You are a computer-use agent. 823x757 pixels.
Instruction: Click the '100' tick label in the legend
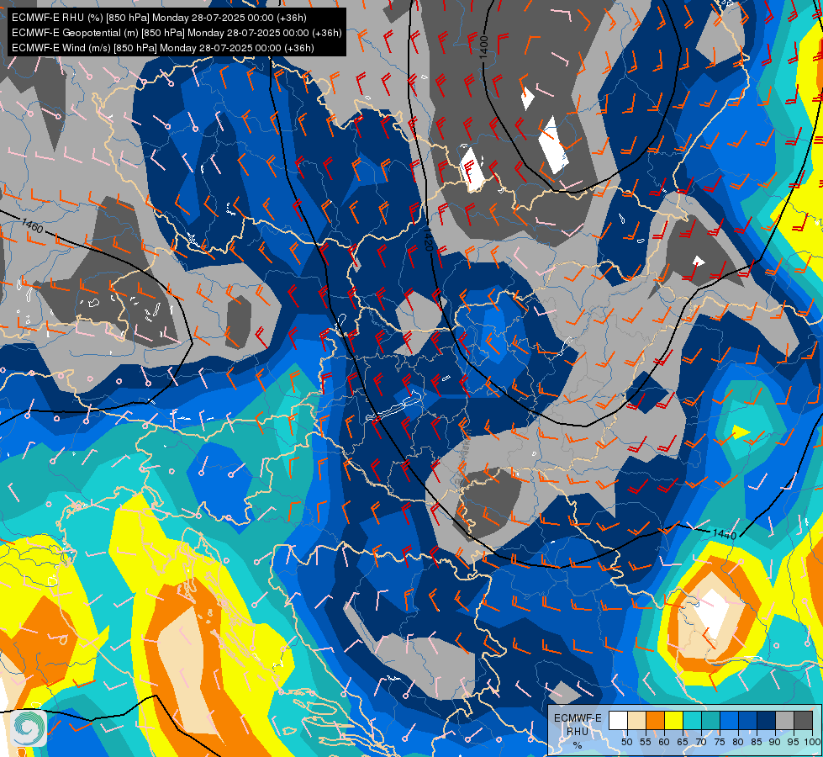pos(813,742)
